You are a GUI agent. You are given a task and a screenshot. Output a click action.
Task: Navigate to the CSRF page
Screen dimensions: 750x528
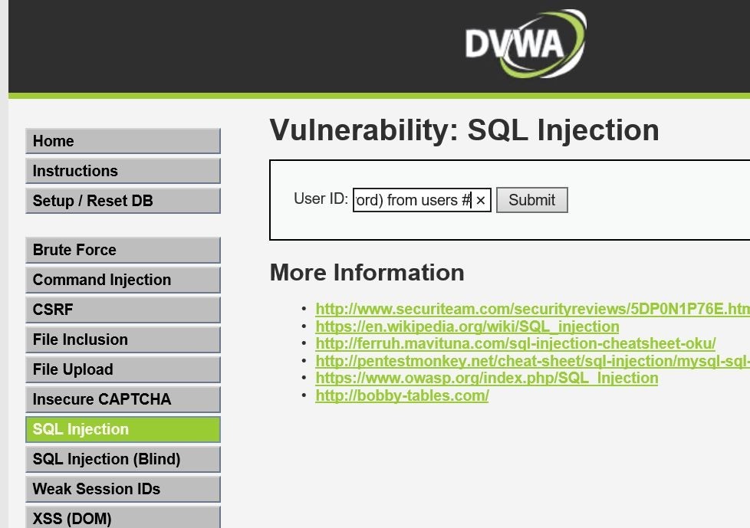[123, 310]
